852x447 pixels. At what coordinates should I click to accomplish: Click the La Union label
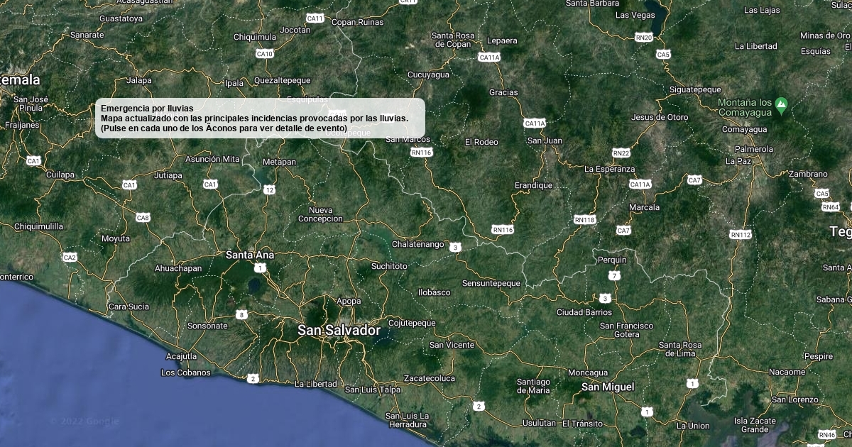693,426
